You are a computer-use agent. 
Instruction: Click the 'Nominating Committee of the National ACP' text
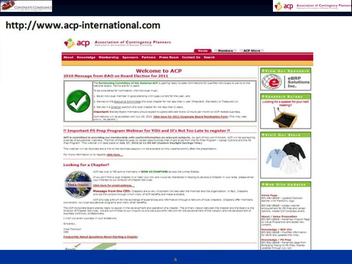pyautogui.click(x=128, y=83)
